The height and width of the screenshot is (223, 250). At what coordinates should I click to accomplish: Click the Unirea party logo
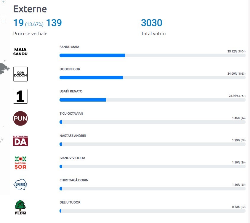tap(20, 184)
